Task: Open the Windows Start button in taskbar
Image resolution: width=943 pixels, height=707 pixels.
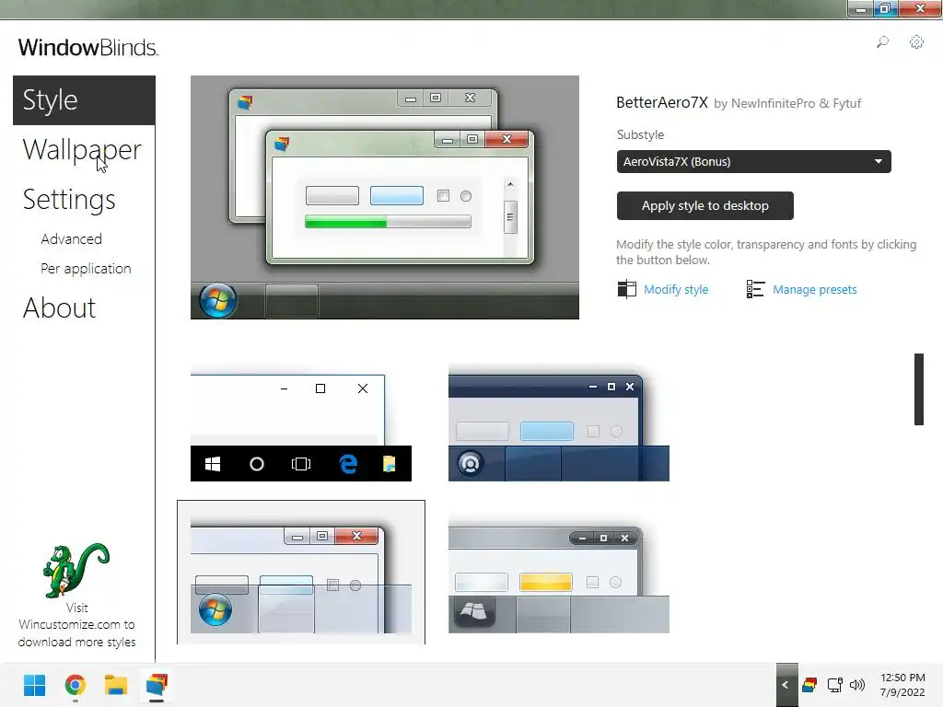Action: (x=34, y=685)
